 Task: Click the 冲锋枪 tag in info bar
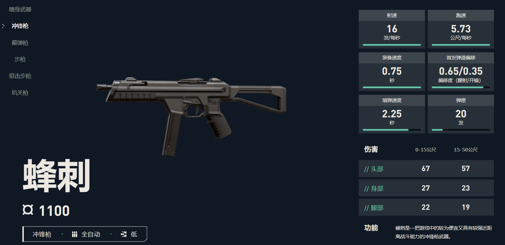[42, 234]
